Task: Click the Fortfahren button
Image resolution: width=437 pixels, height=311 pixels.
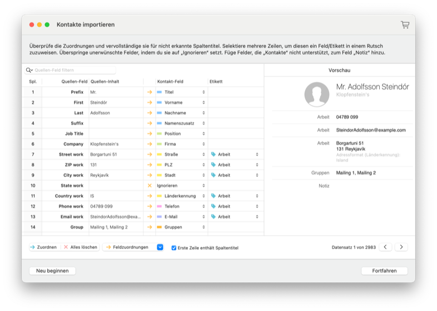Action: tap(384, 271)
